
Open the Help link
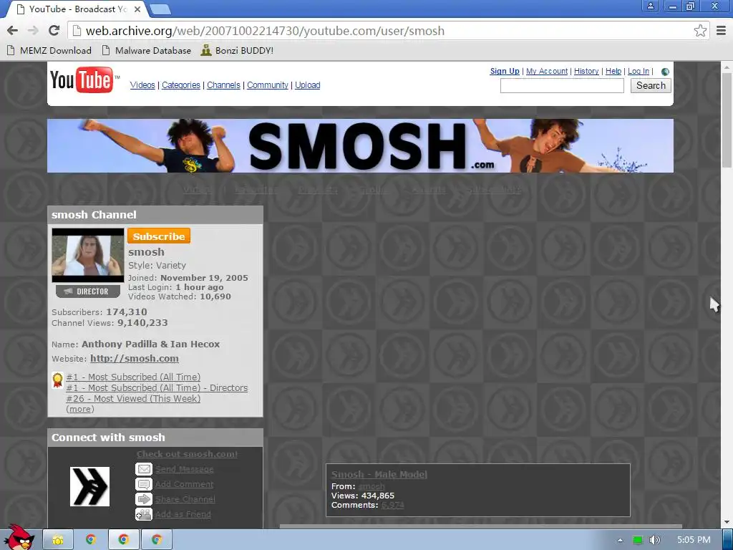click(x=613, y=71)
